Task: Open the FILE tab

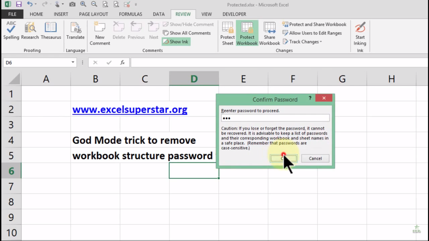Action: click(12, 14)
